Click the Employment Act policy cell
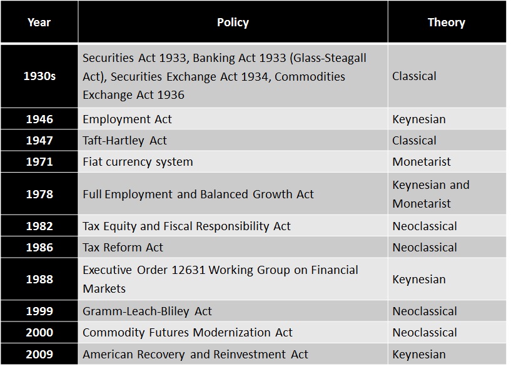Image resolution: width=511 pixels, height=369 pixels. (127, 119)
